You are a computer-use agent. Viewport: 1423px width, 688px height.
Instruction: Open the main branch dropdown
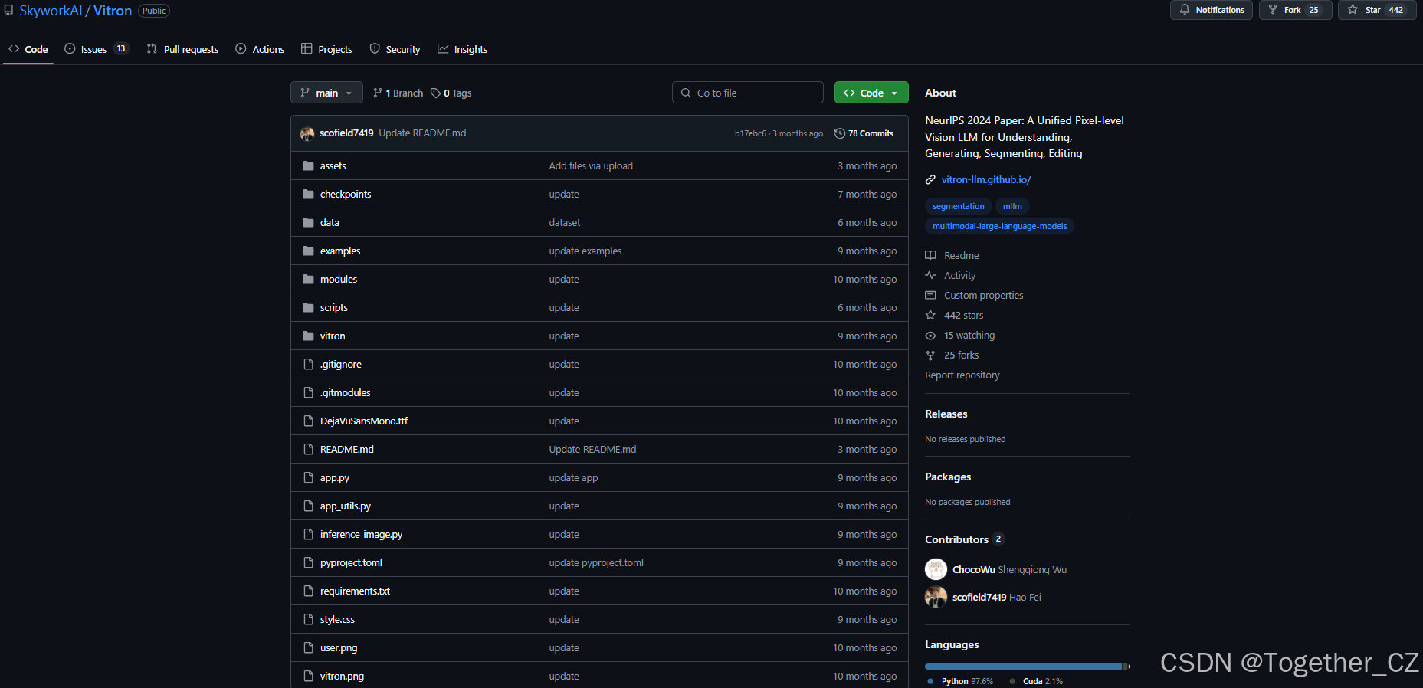pos(326,93)
